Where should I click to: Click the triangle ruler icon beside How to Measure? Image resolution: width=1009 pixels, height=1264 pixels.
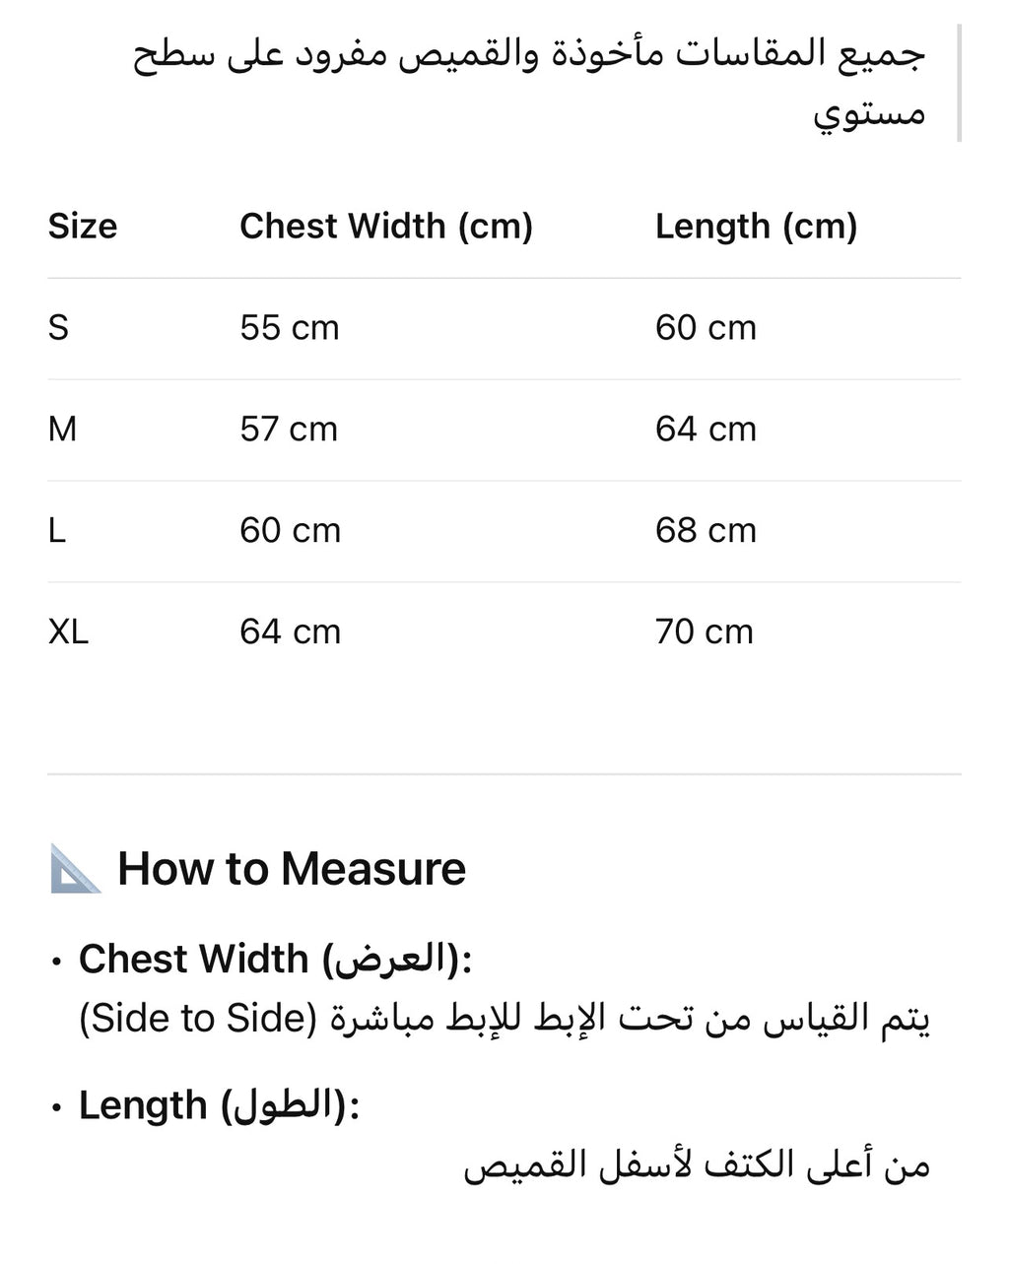tap(76, 868)
